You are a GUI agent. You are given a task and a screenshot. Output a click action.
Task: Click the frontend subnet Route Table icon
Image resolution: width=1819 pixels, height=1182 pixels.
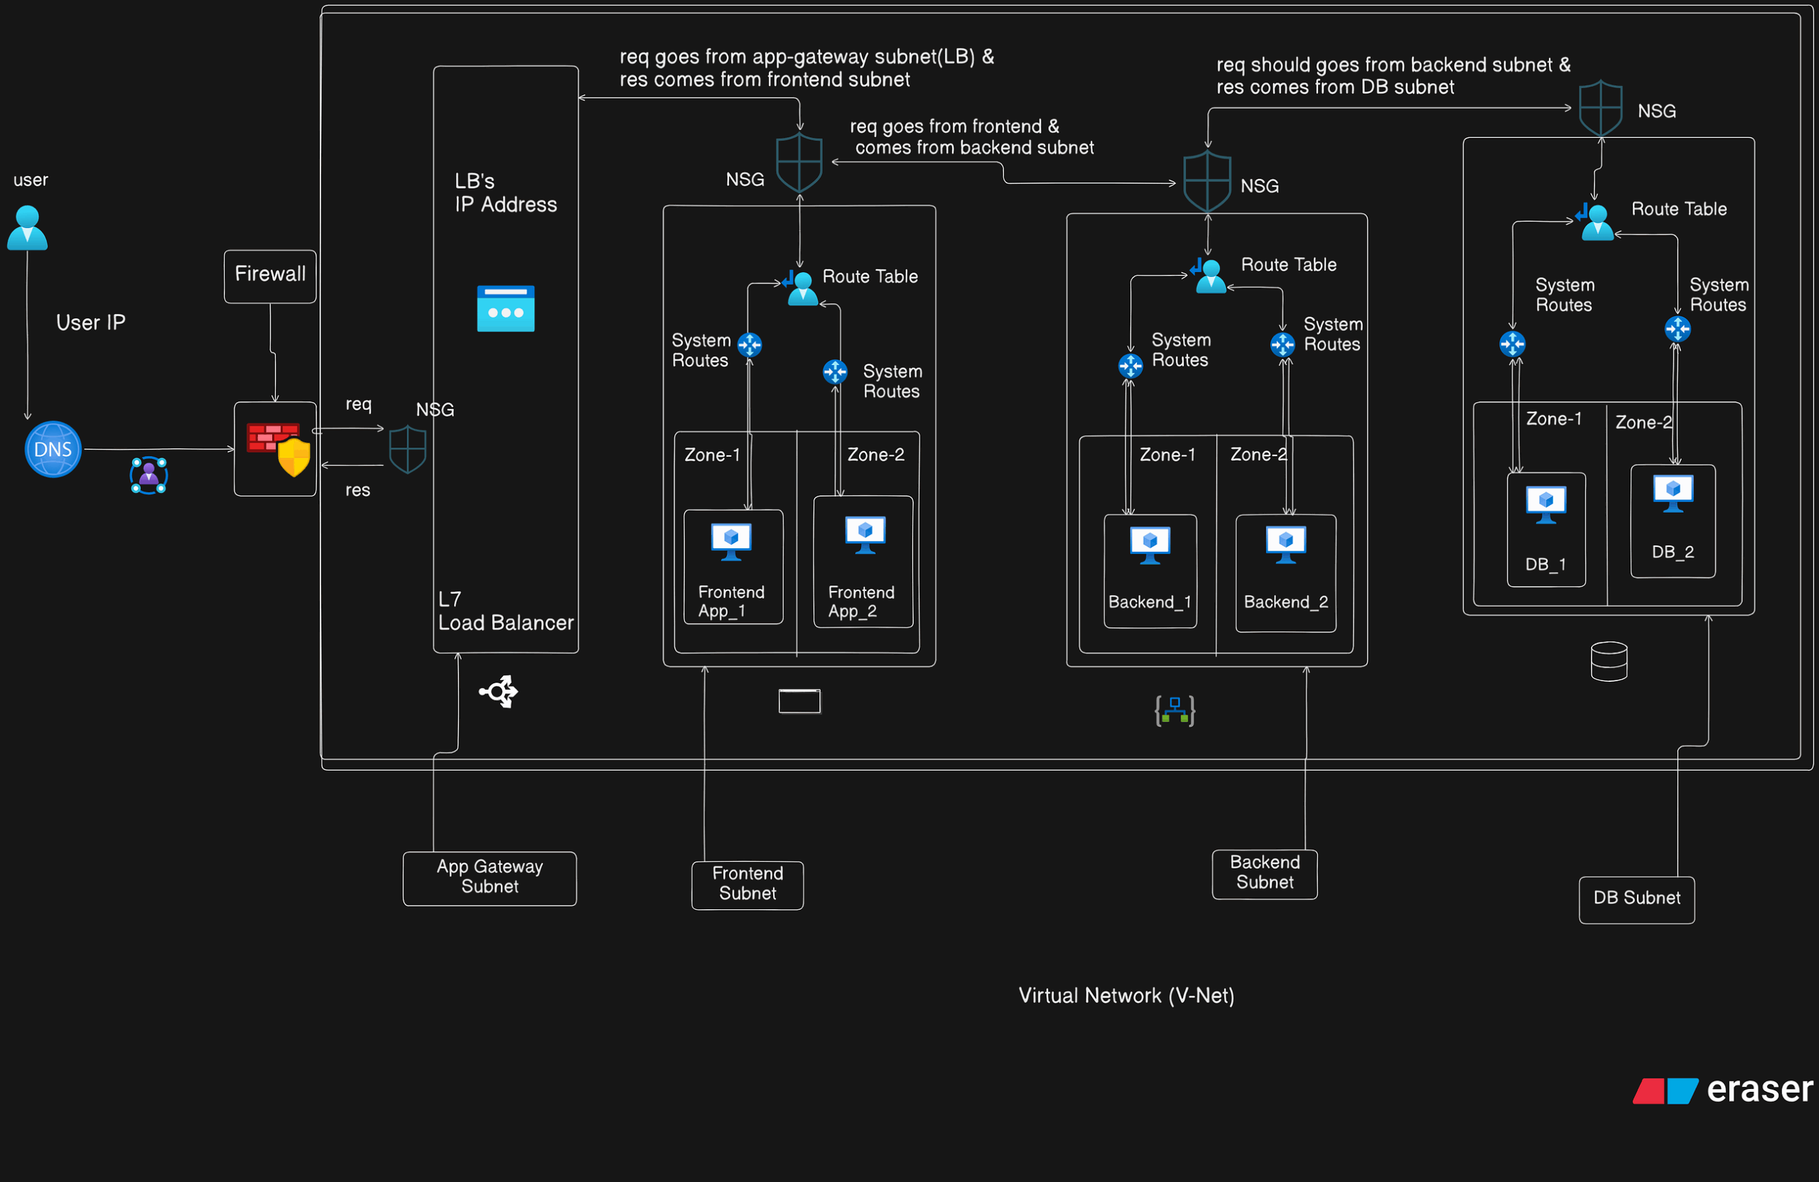(800, 287)
